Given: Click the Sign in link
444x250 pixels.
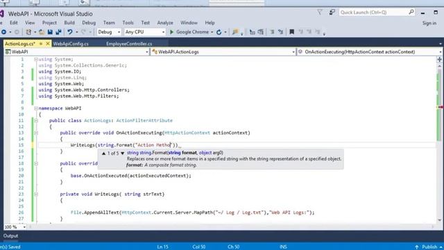Looking at the screenshot, I should (429, 23).
